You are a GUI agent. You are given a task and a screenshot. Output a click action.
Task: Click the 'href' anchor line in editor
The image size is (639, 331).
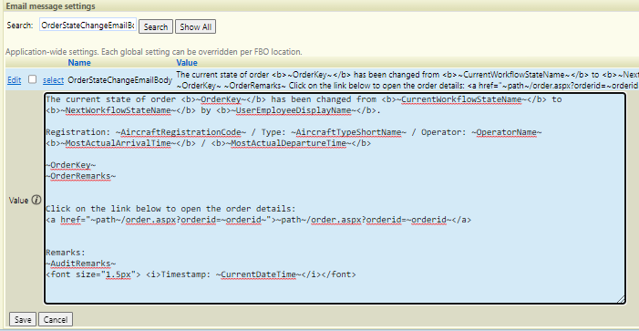click(259, 220)
